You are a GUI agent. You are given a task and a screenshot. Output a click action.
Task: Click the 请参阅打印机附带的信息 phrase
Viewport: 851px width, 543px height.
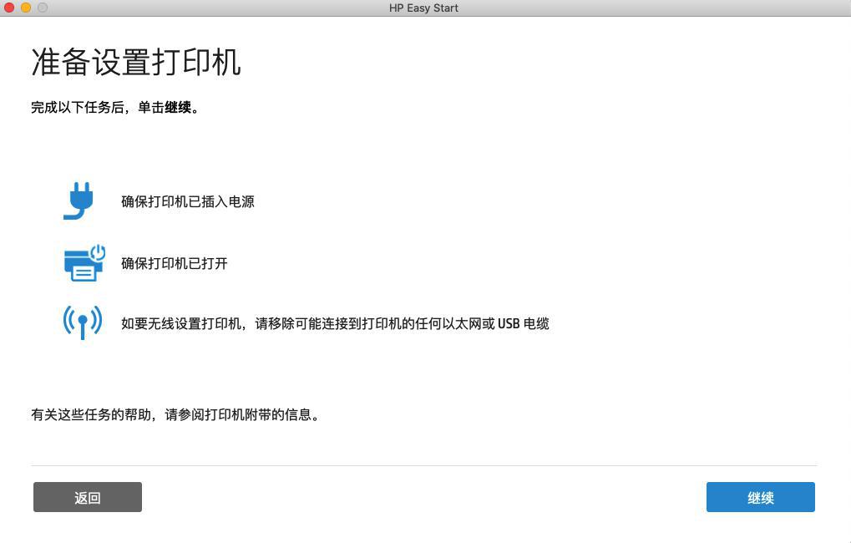click(241, 415)
